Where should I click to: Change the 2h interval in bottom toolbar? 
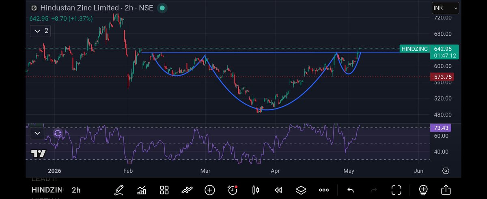(76, 190)
